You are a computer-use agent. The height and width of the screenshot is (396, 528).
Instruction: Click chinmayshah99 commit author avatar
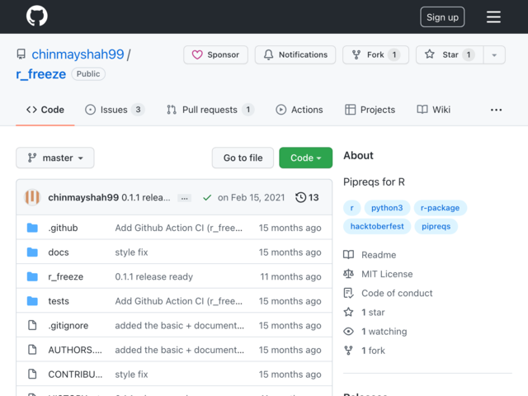point(33,197)
